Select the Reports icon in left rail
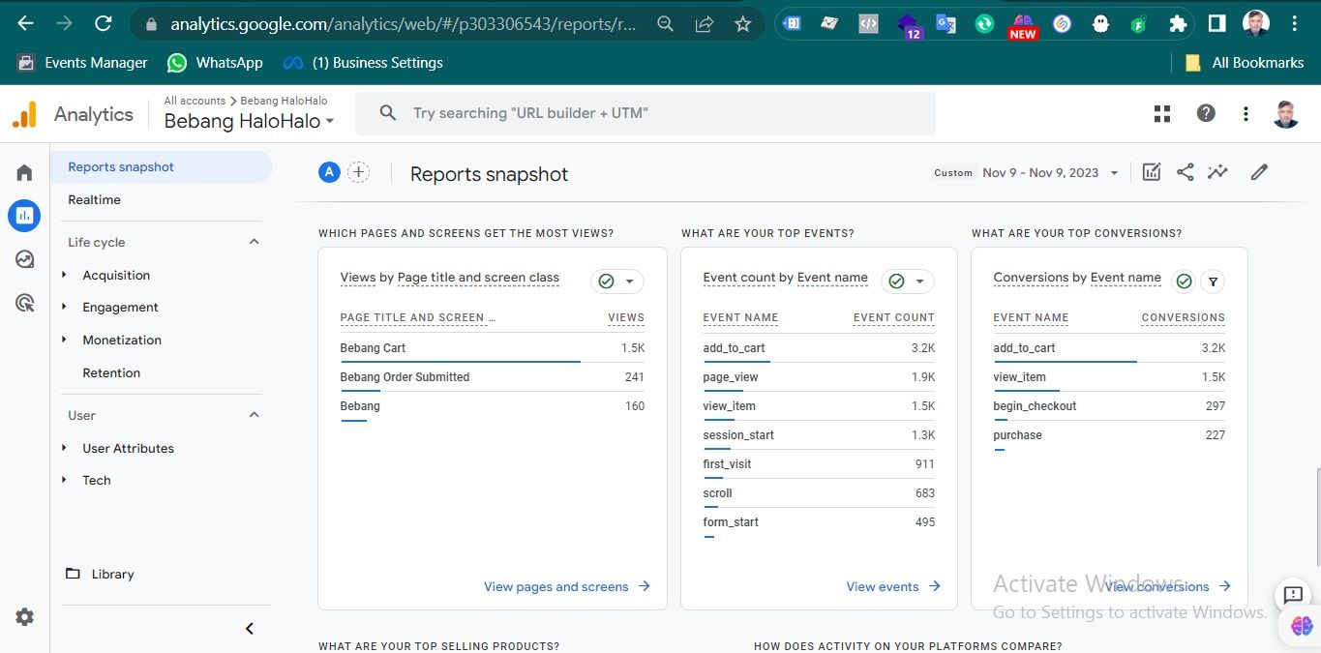1321x653 pixels. tap(24, 215)
